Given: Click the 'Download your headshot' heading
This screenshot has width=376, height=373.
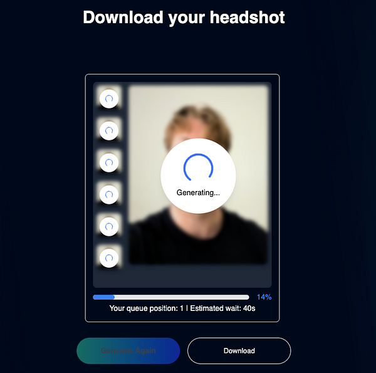Looking at the screenshot, I should pyautogui.click(x=184, y=17).
